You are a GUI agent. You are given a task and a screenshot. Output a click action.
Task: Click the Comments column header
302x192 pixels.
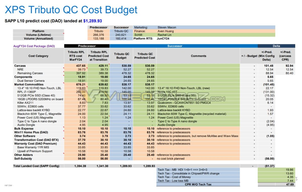tap(198, 56)
